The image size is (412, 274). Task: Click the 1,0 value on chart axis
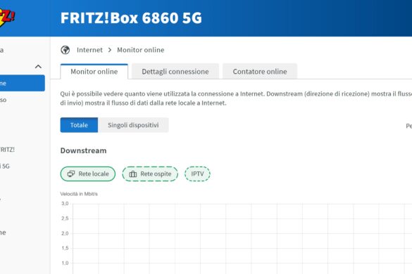tap(65, 263)
